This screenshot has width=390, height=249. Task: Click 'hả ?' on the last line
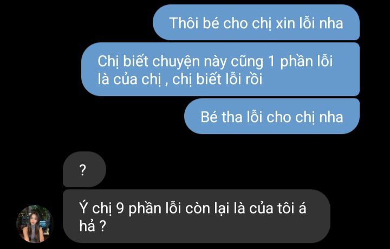click(93, 226)
